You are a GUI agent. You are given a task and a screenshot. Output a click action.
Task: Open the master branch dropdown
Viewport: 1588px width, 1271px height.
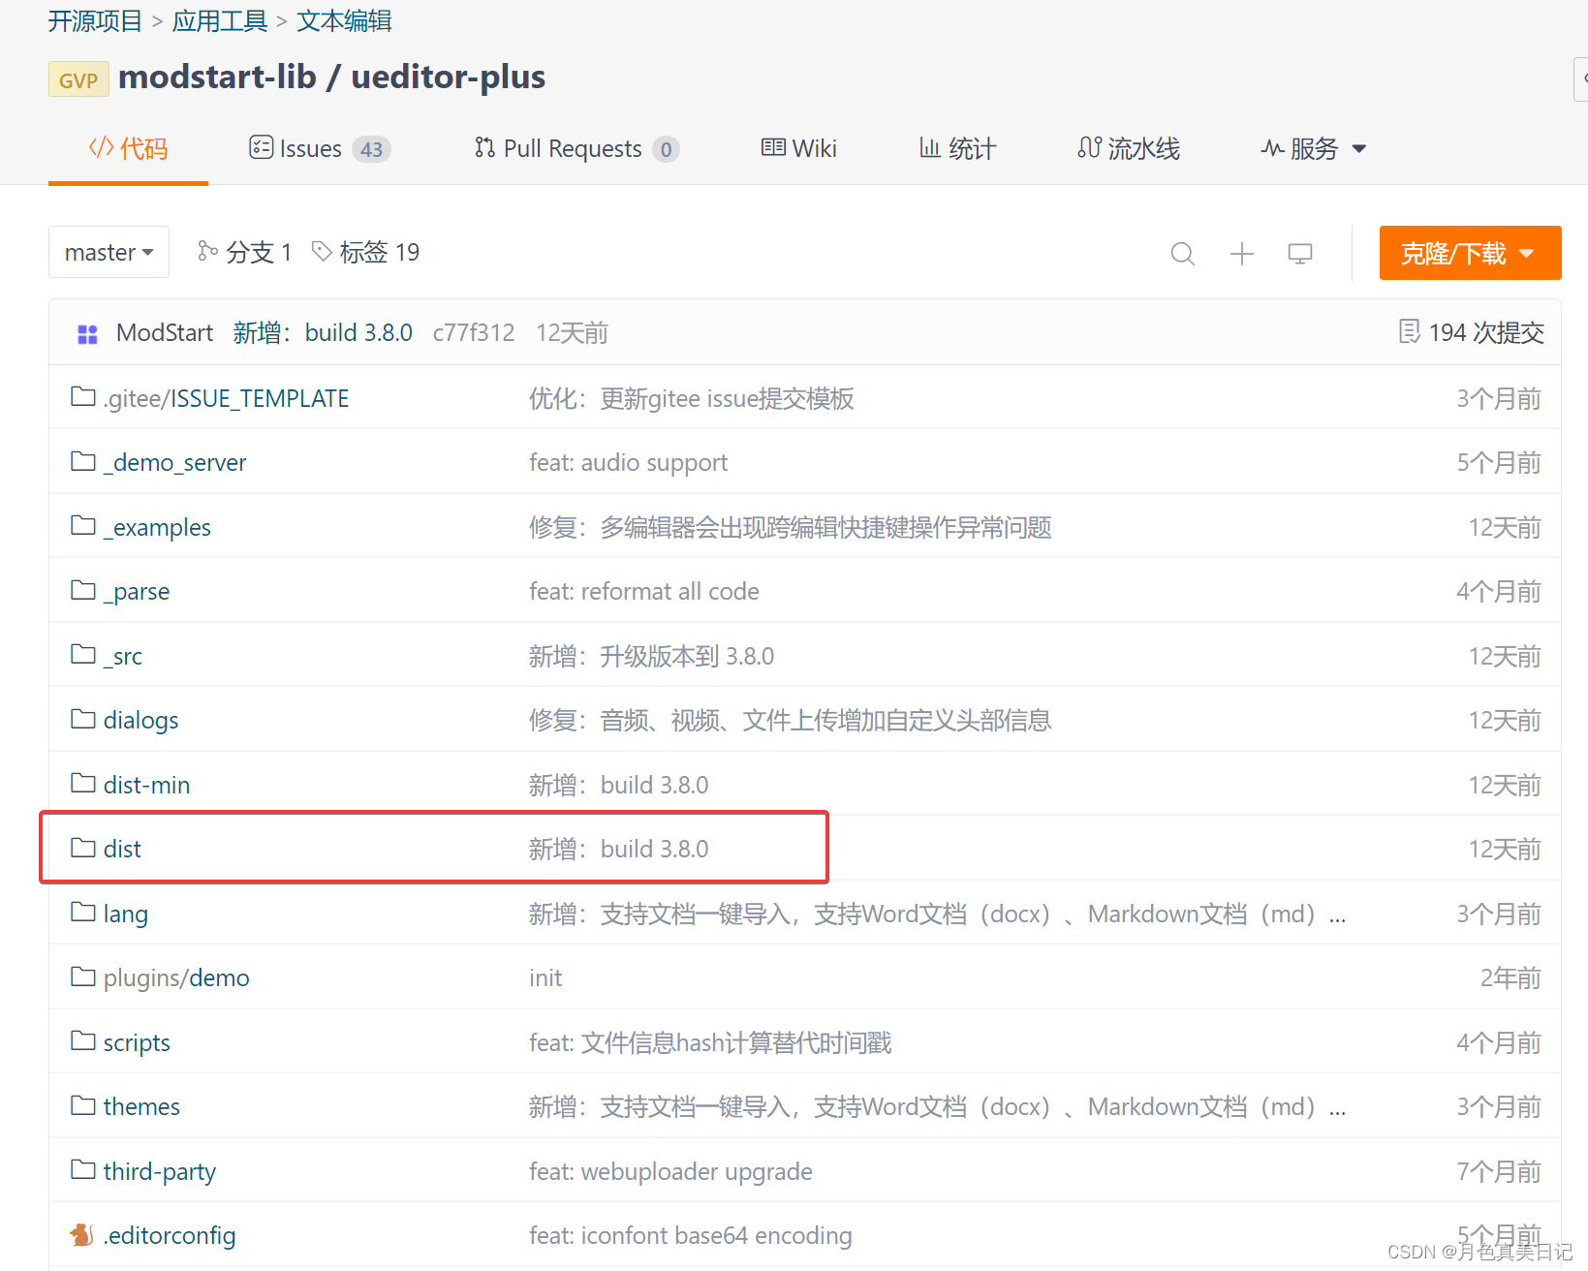tap(109, 252)
